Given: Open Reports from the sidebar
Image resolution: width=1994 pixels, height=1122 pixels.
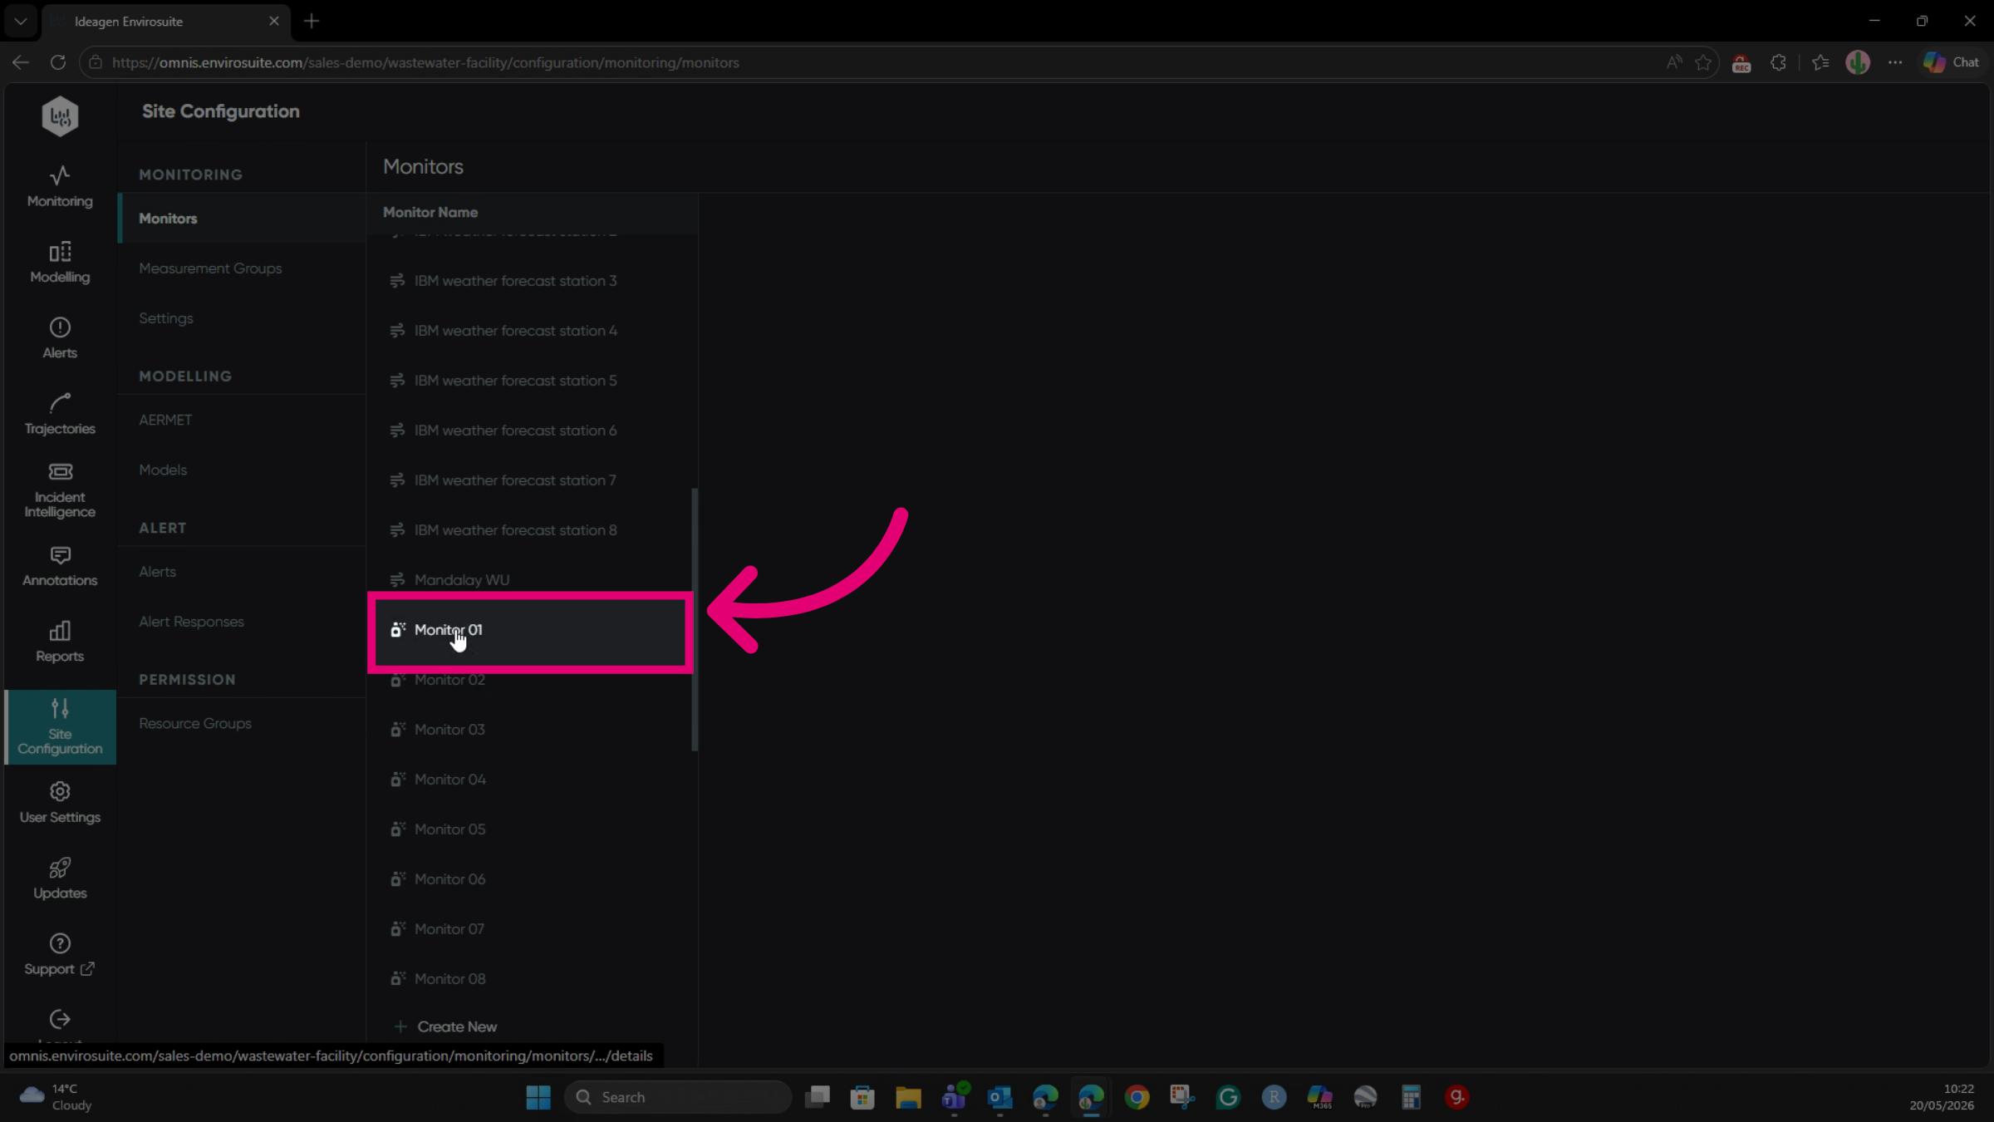Looking at the screenshot, I should tap(60, 642).
